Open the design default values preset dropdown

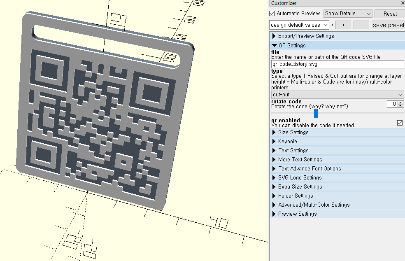point(299,25)
